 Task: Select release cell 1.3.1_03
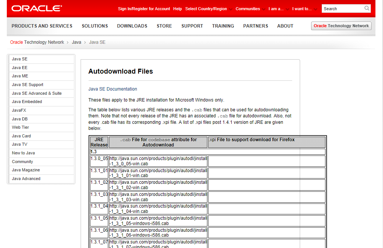coord(99,197)
